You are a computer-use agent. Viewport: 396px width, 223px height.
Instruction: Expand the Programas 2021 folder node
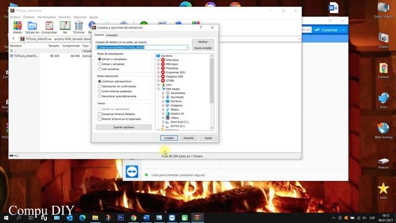[158, 72]
